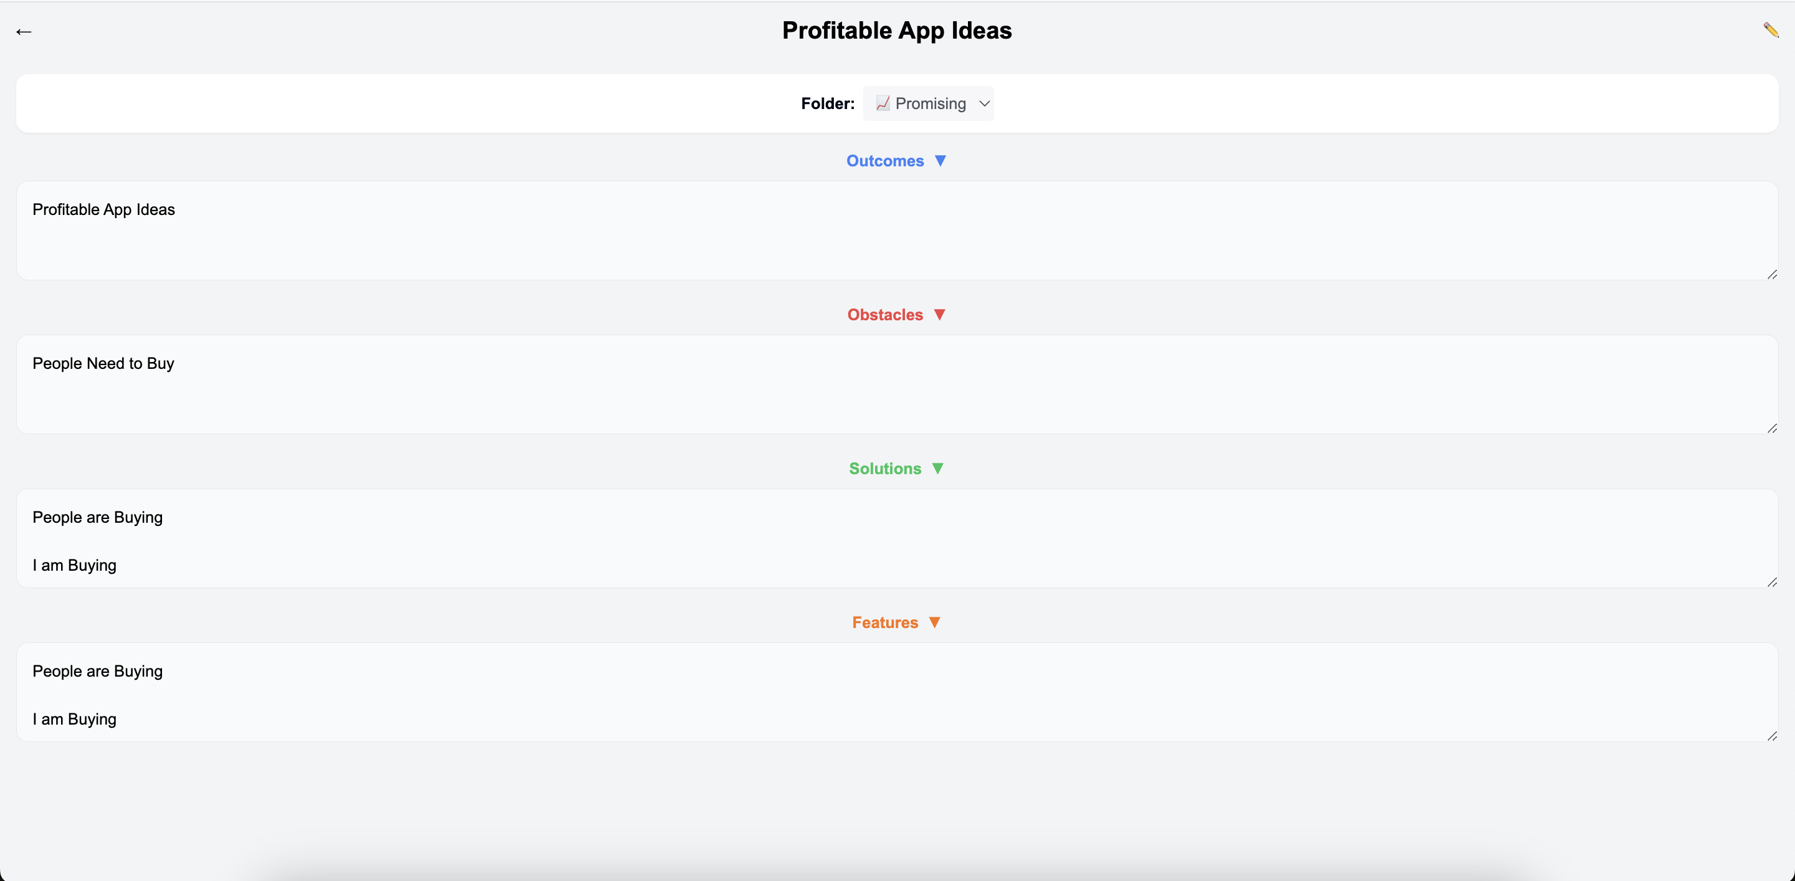The image size is (1795, 881).
Task: Click the back arrow to return
Action: (x=24, y=31)
